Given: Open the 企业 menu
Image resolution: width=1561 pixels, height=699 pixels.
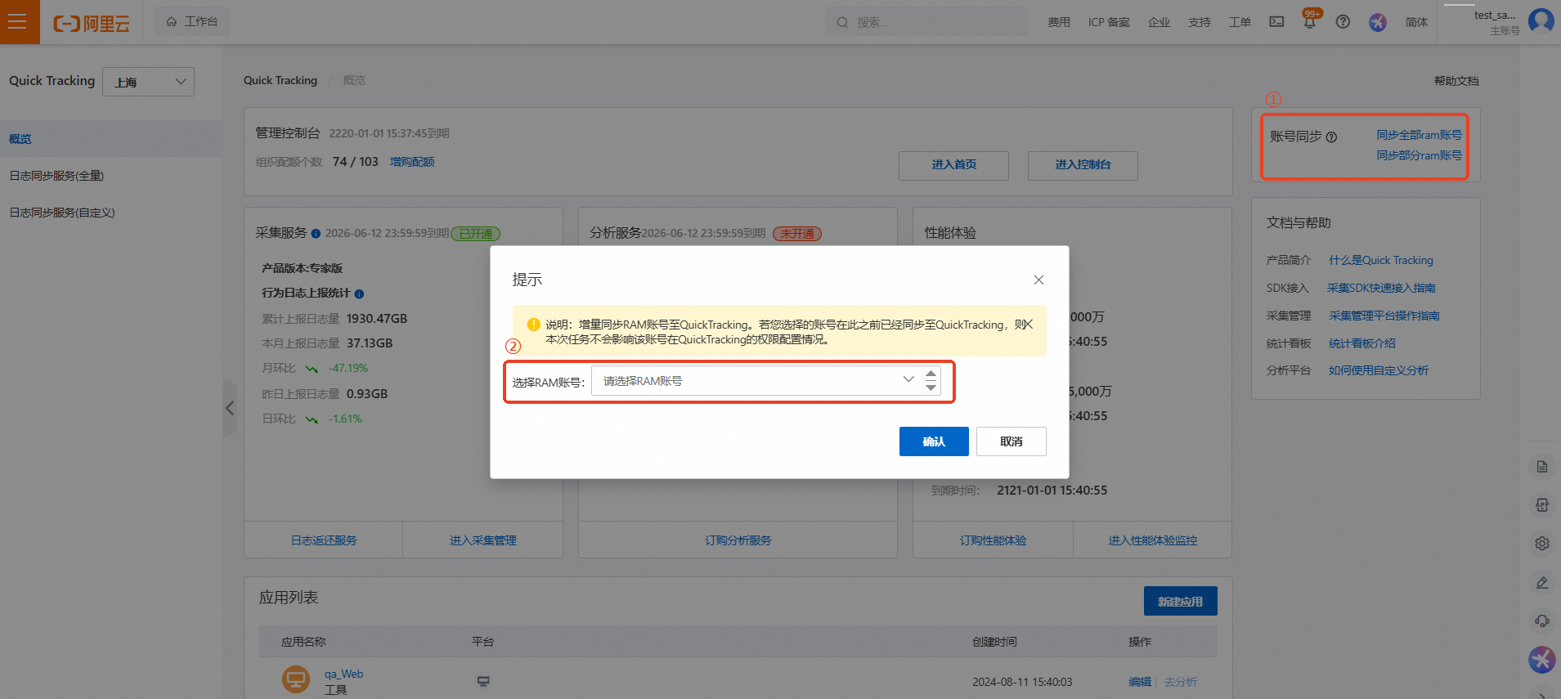Looking at the screenshot, I should tap(1159, 22).
